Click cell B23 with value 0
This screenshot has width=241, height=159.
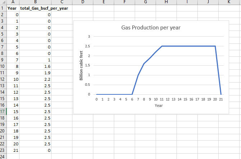(35, 150)
